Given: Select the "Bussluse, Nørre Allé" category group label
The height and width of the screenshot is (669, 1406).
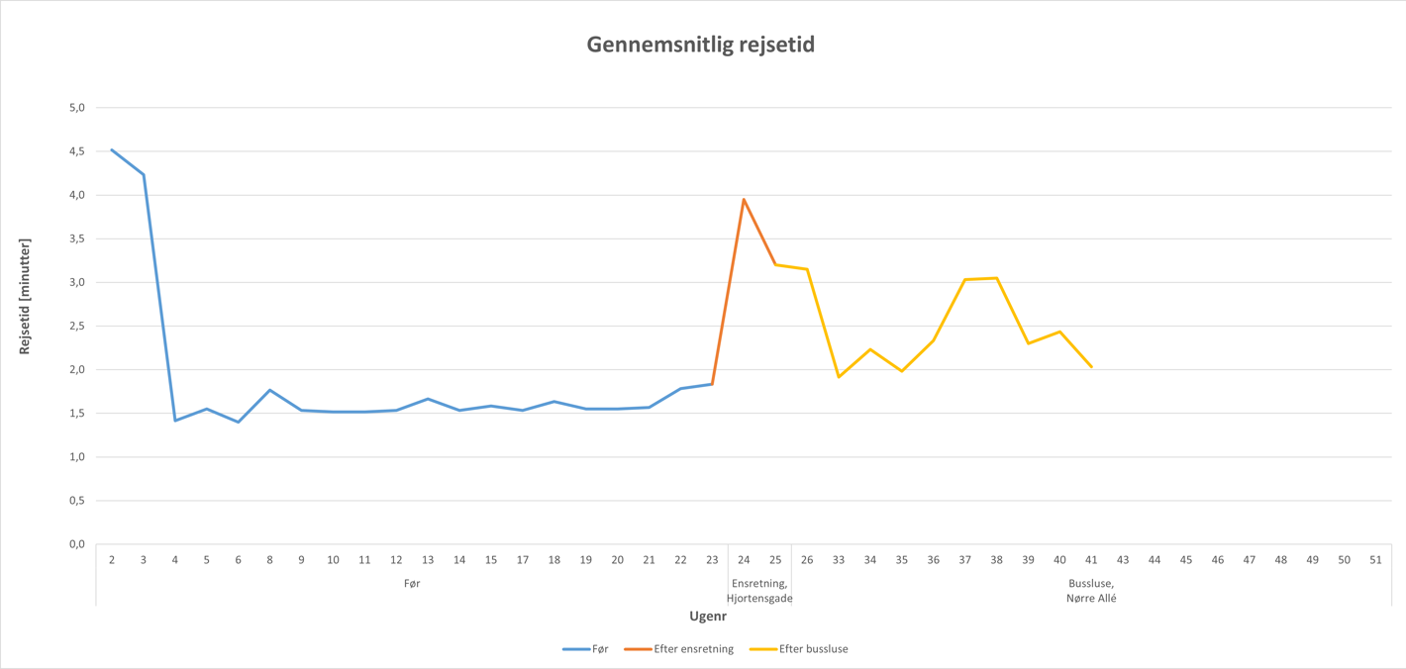Looking at the screenshot, I should (1091, 591).
